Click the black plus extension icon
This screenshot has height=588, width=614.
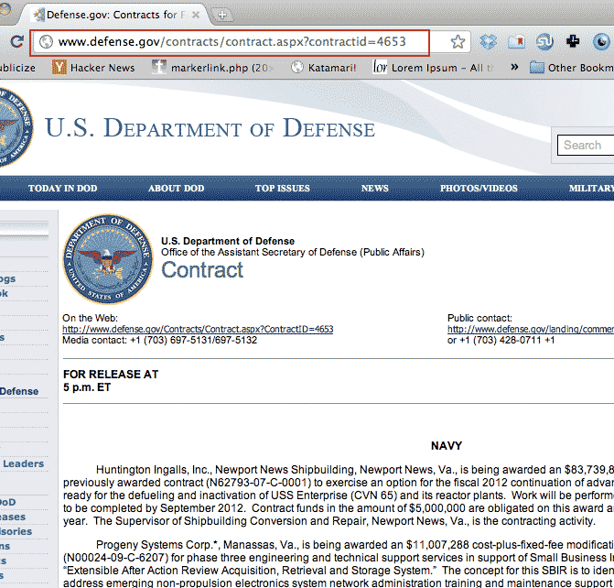(x=573, y=41)
